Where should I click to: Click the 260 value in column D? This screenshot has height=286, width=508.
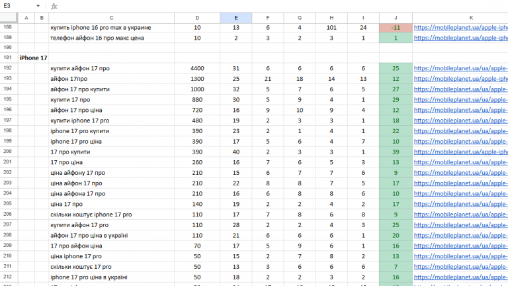pos(197,162)
